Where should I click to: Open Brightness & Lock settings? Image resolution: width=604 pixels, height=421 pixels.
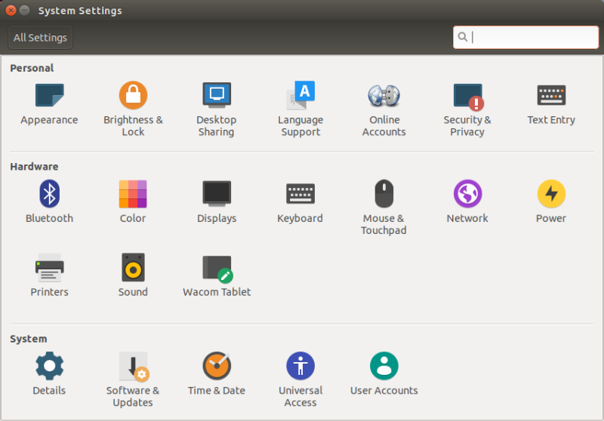133,97
